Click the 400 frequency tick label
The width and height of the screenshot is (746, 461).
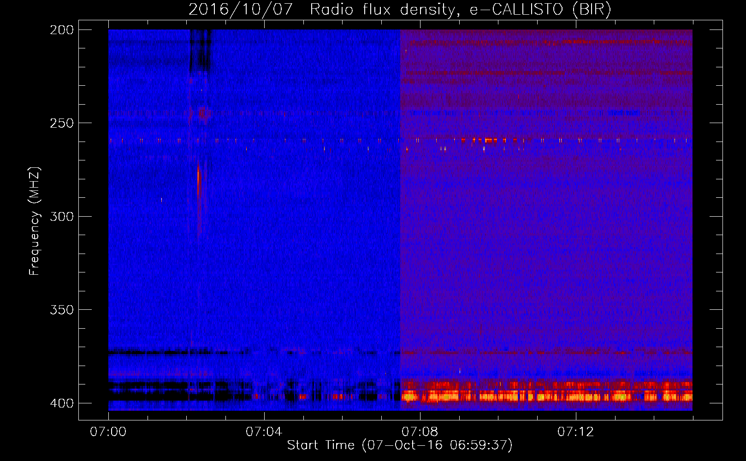pos(62,403)
